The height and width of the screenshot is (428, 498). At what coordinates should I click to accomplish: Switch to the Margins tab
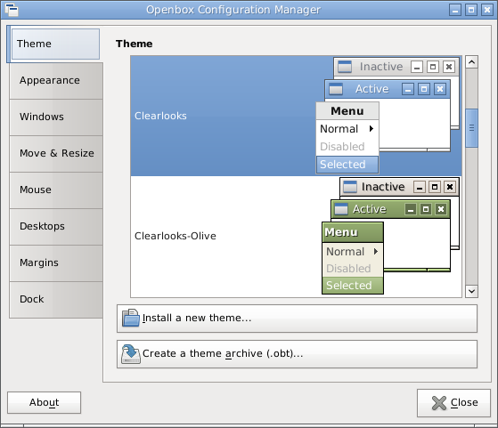coord(56,263)
